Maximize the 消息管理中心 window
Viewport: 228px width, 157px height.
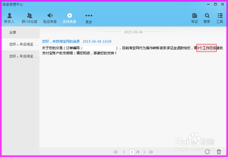tap(215, 4)
